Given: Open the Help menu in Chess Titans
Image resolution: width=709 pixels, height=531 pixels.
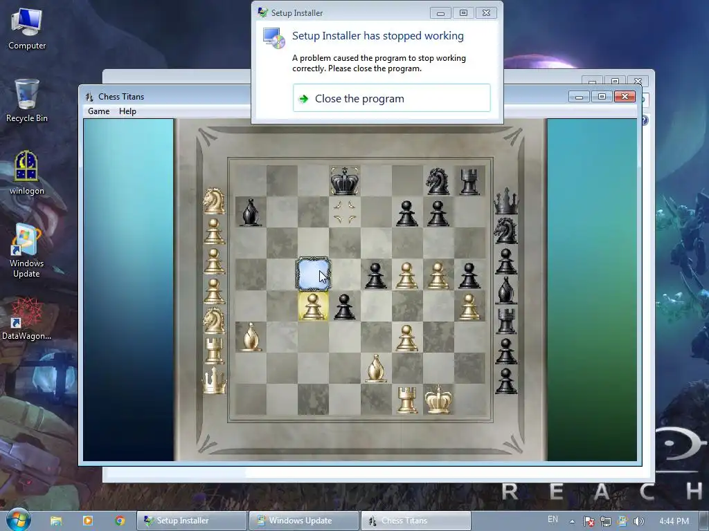Looking at the screenshot, I should pyautogui.click(x=127, y=111).
